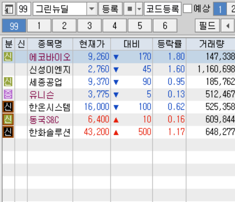This screenshot has width=235, height=202.
Task: Click the 분 column header
Action: click(8, 44)
